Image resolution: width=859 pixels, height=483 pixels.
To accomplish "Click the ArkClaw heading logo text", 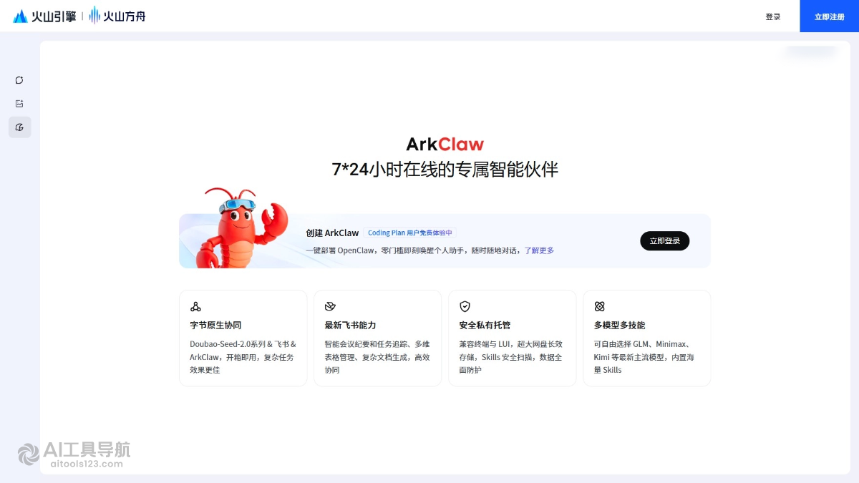I will 445,145.
